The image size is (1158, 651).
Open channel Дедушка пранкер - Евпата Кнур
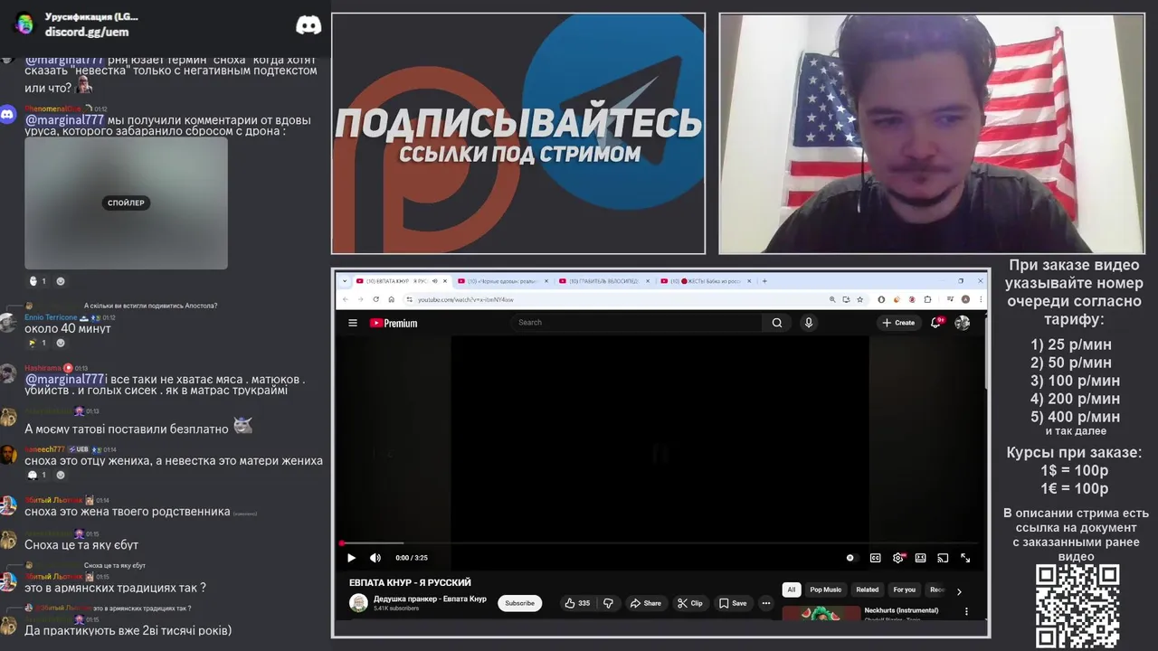(x=430, y=599)
